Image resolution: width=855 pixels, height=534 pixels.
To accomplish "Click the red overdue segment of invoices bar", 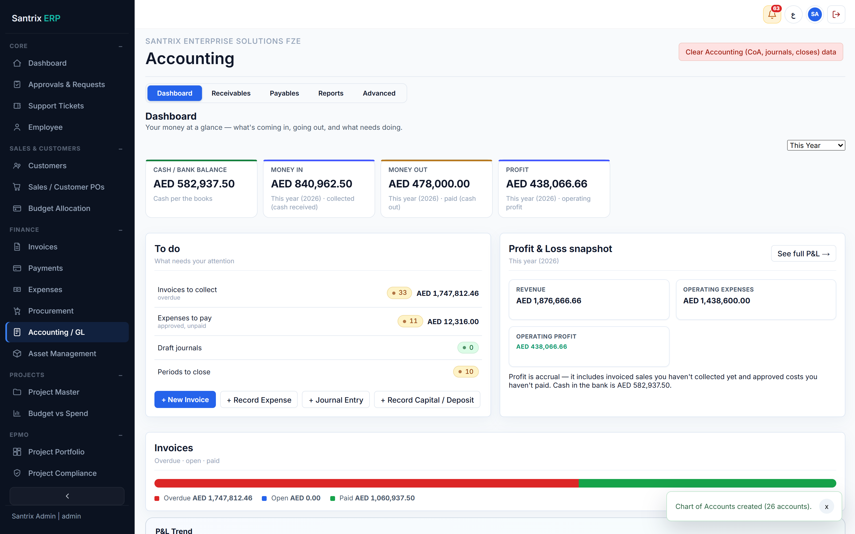I will pos(366,483).
